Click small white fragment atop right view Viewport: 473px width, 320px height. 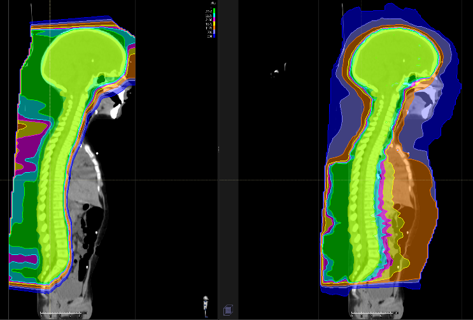coord(276,72)
